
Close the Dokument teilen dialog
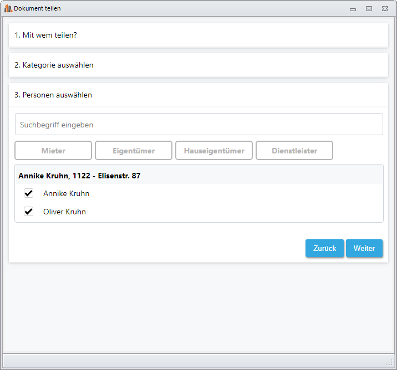point(385,9)
